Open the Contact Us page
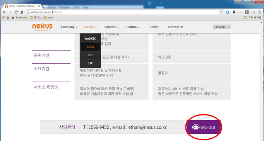Screen dimensions: 264x141 click(175, 27)
